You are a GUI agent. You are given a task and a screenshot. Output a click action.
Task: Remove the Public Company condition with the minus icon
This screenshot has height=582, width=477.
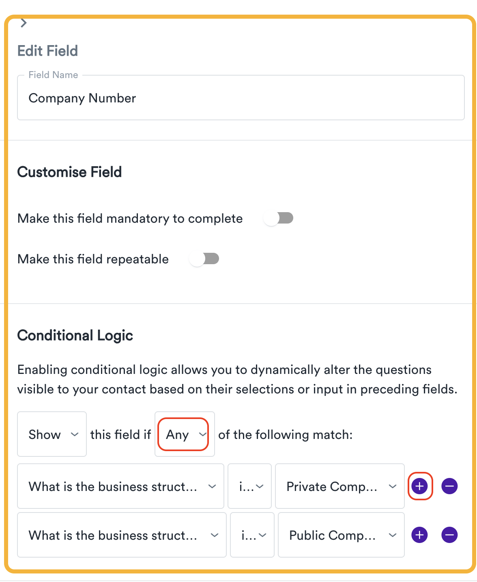(x=449, y=535)
